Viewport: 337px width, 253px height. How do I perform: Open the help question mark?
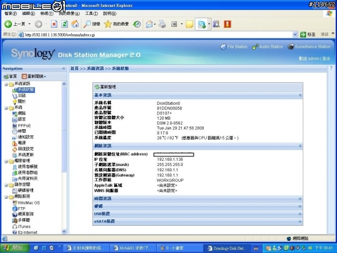(x=331, y=68)
